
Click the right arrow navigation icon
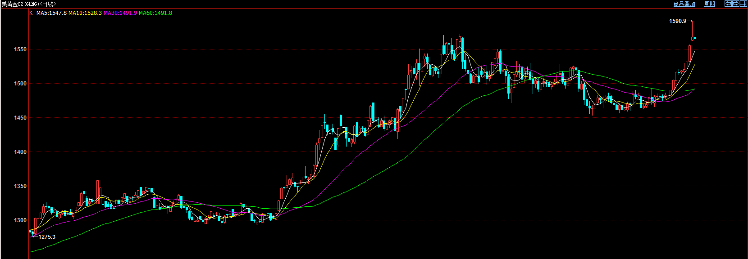pyautogui.click(x=736, y=4)
